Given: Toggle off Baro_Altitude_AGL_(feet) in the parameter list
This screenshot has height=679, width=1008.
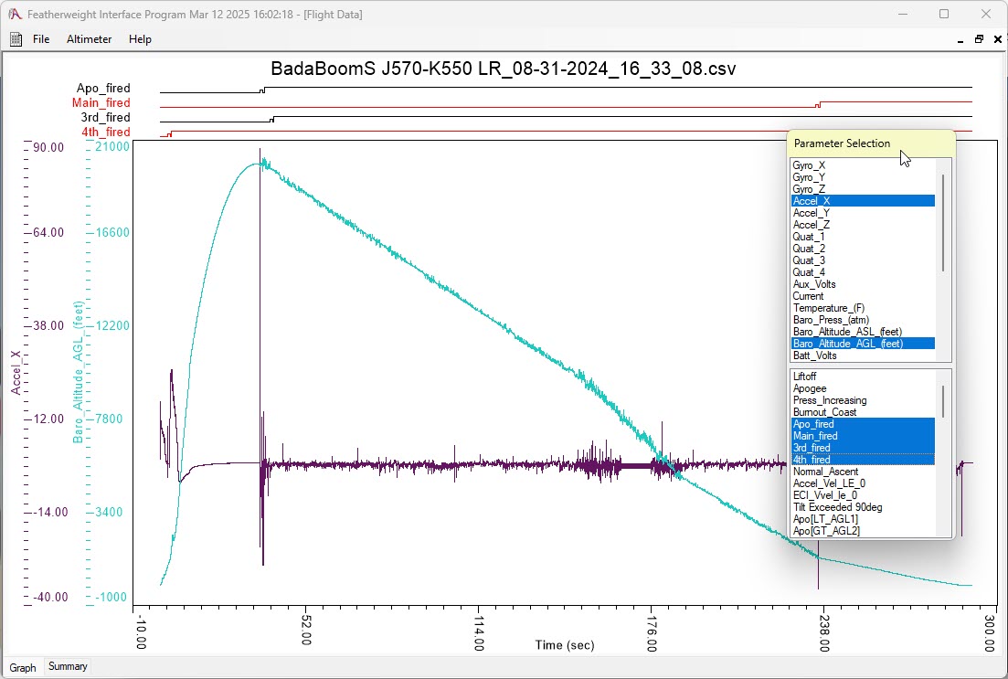Looking at the screenshot, I should coord(847,344).
